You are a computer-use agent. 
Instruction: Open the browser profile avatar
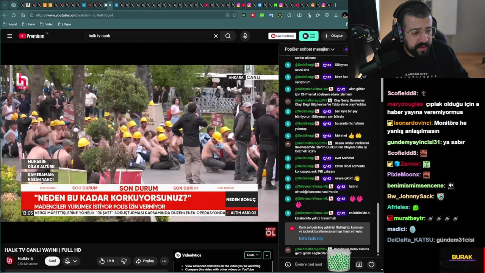pos(344,15)
